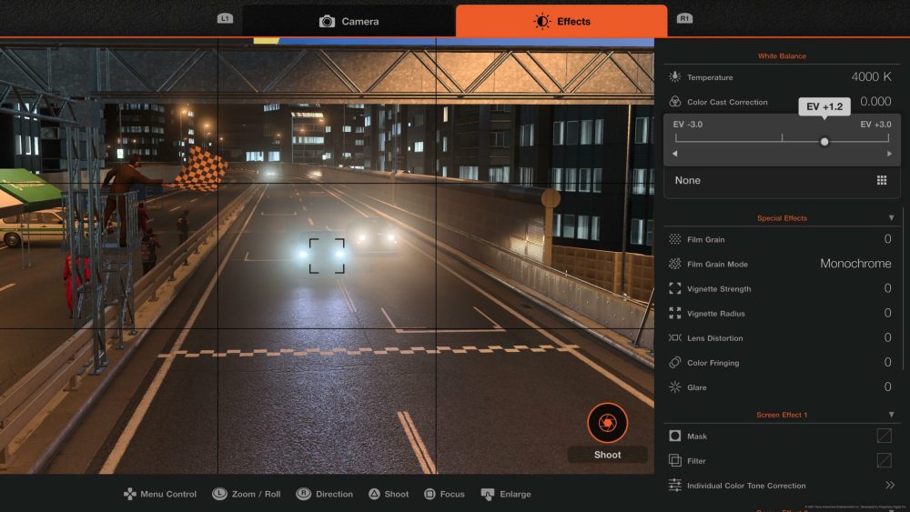The image size is (910, 512).
Task: Click the Shoot label button
Action: coord(607,455)
